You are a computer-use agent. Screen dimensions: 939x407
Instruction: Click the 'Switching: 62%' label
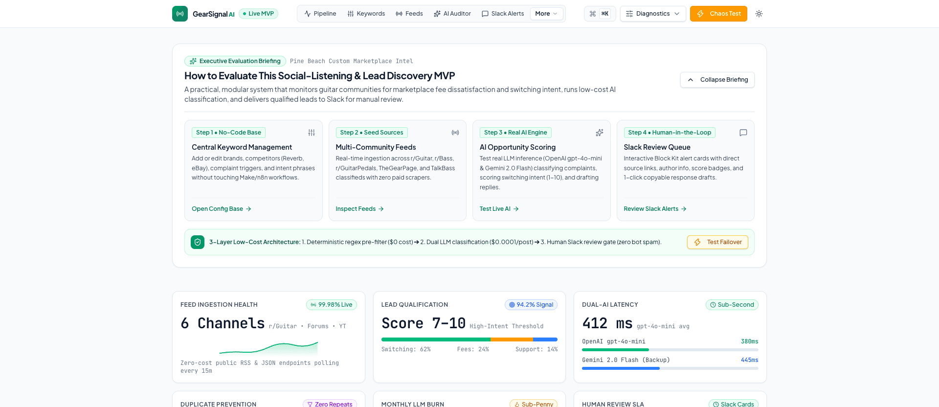[406, 349]
